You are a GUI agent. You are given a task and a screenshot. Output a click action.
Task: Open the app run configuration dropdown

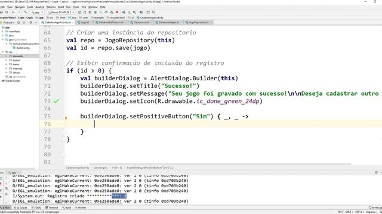pos(37,12)
